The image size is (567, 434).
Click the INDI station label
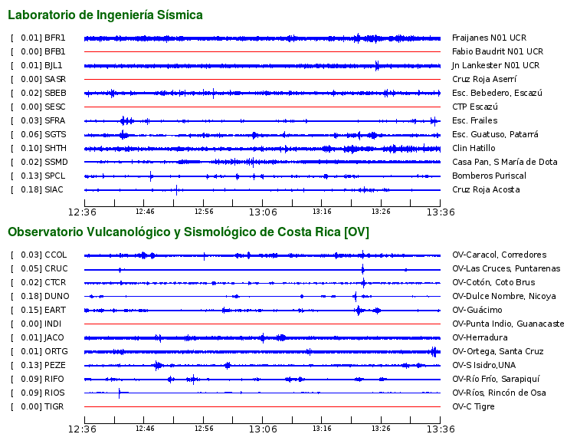53,324
